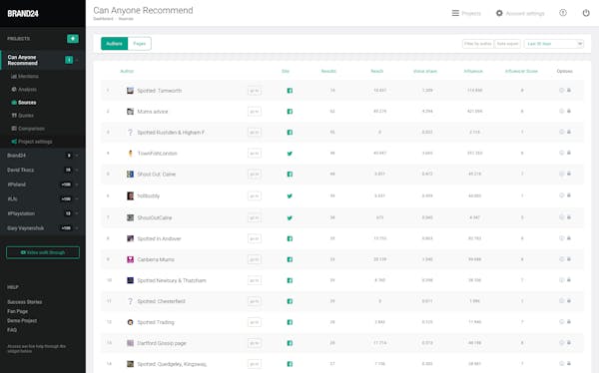Click lock icon in Mums advice row
The width and height of the screenshot is (599, 373).
[569, 111]
